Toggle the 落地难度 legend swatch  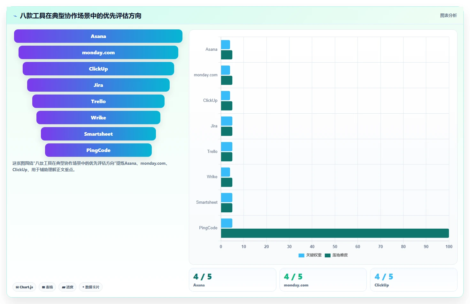(x=327, y=255)
